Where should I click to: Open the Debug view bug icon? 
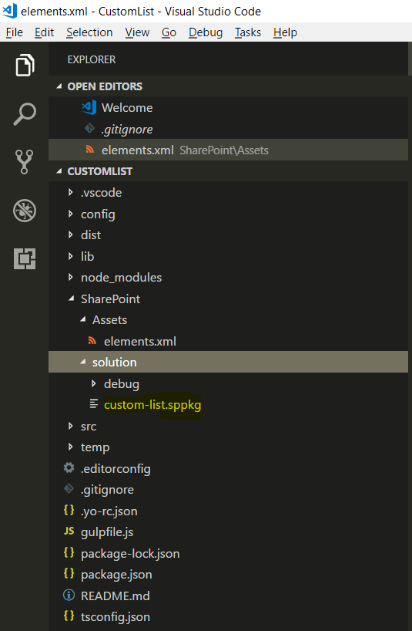pos(25,211)
